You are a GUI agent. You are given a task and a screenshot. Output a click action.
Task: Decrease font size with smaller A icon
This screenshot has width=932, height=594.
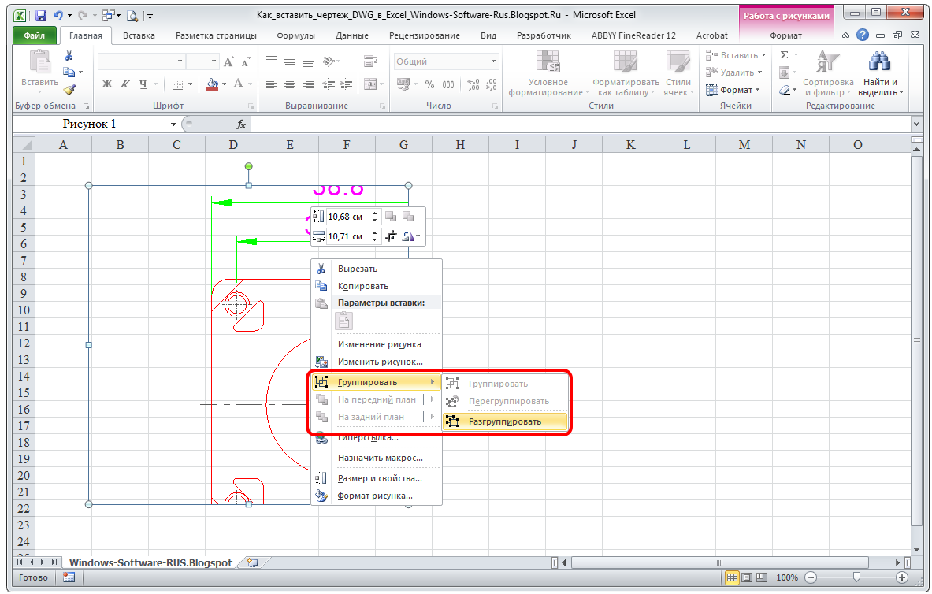point(247,61)
